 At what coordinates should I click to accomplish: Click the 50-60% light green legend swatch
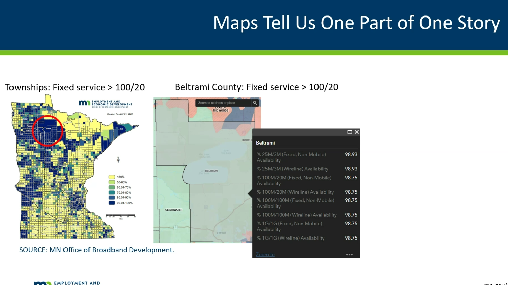coord(112,182)
